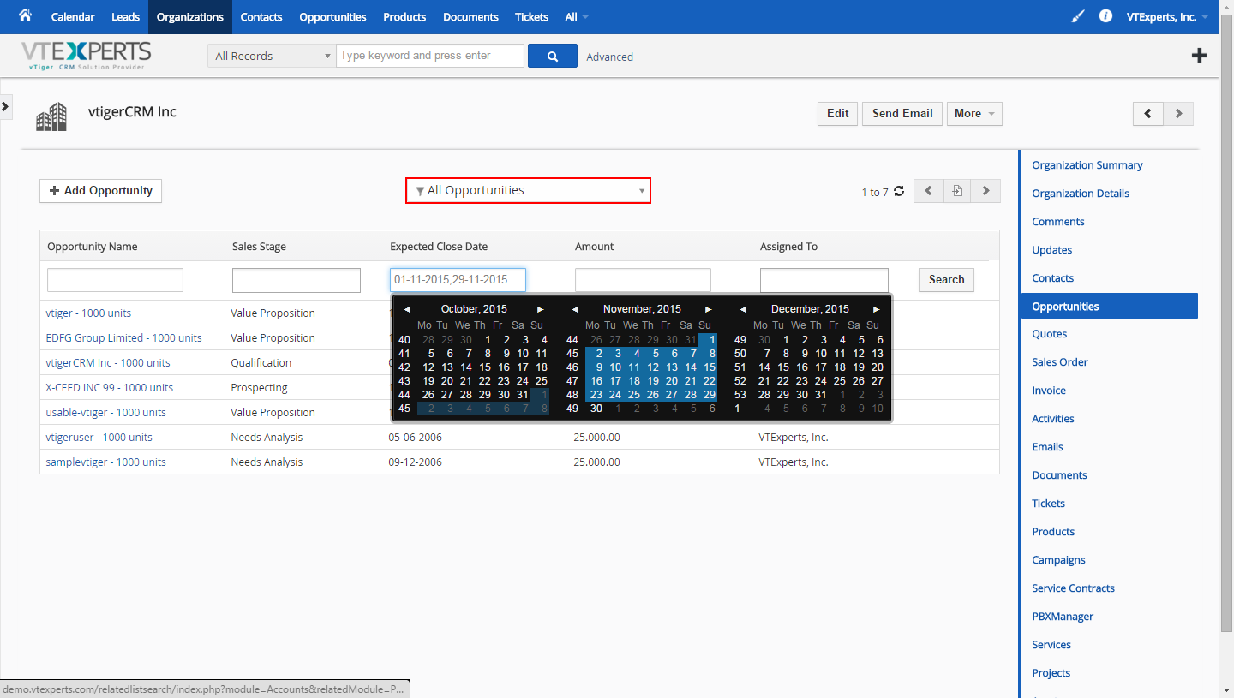The image size is (1234, 698).
Task: Advance month from October 2015 header
Action: [x=541, y=309]
